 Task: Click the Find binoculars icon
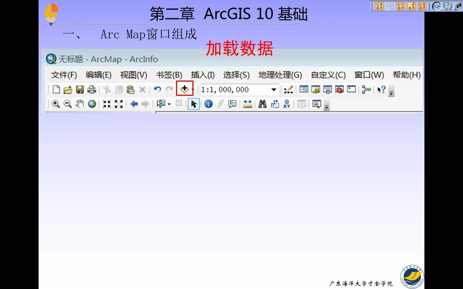click(263, 104)
